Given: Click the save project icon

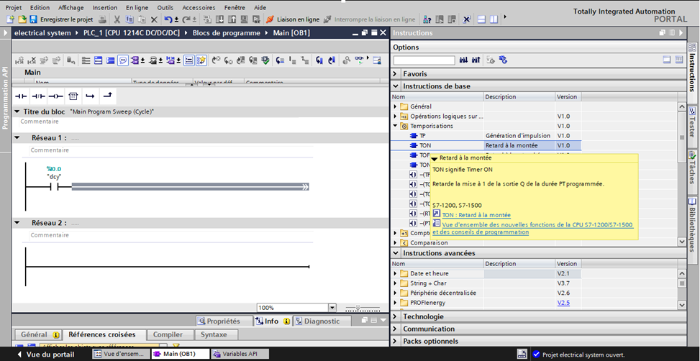Looking at the screenshot, I should 33,19.
